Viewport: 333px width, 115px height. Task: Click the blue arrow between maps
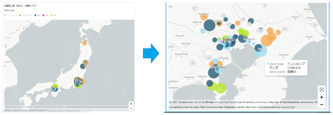point(151,53)
